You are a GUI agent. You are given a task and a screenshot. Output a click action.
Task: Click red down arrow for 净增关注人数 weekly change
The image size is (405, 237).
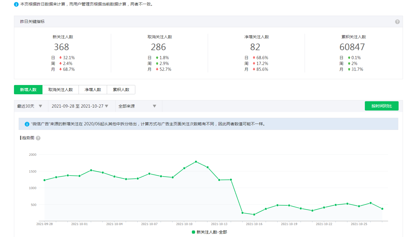(254, 64)
